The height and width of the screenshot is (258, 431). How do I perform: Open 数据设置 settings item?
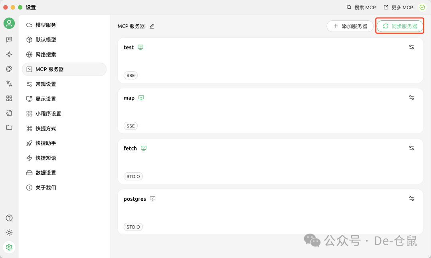pyautogui.click(x=45, y=173)
